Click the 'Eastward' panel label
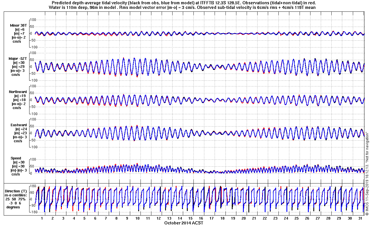This screenshot has width=372, height=229. click(x=19, y=125)
